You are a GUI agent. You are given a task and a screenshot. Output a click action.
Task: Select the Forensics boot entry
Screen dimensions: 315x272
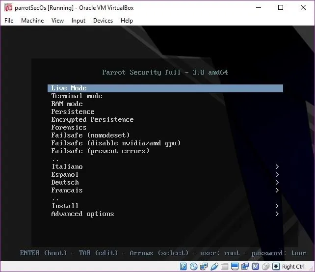(x=165, y=128)
